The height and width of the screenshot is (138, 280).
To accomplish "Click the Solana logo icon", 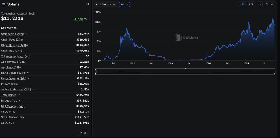I will tap(4, 4).
